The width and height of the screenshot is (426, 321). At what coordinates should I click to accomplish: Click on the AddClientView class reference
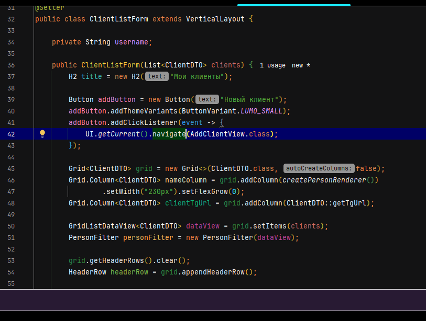pos(217,134)
